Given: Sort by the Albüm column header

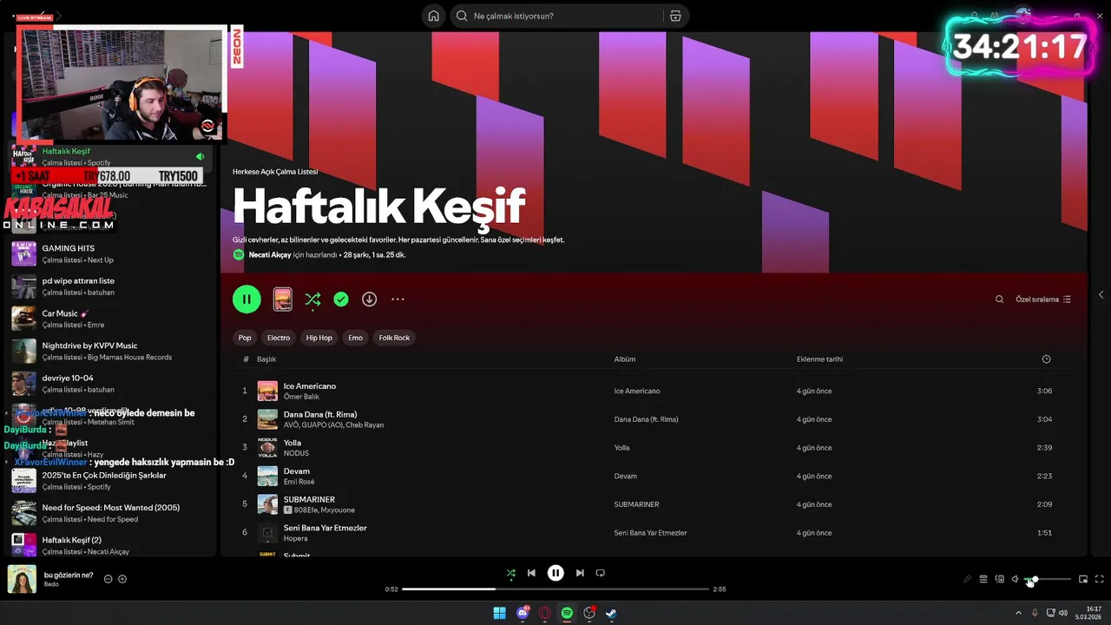Looking at the screenshot, I should pos(625,359).
